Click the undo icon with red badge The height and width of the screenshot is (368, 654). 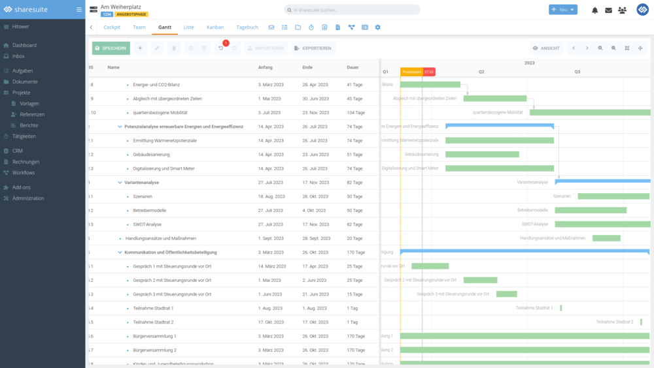pos(221,48)
